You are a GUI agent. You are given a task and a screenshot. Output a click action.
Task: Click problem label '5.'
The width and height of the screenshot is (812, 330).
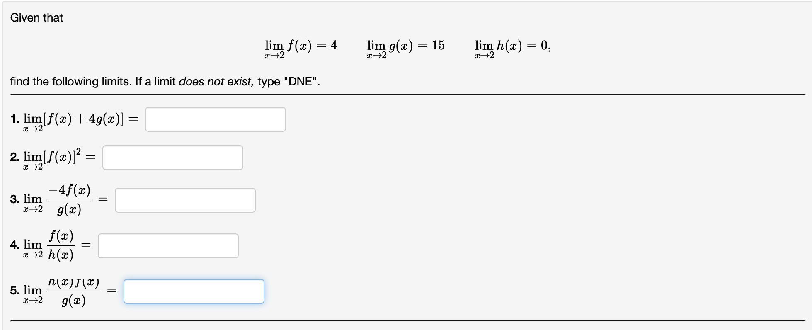coord(15,291)
